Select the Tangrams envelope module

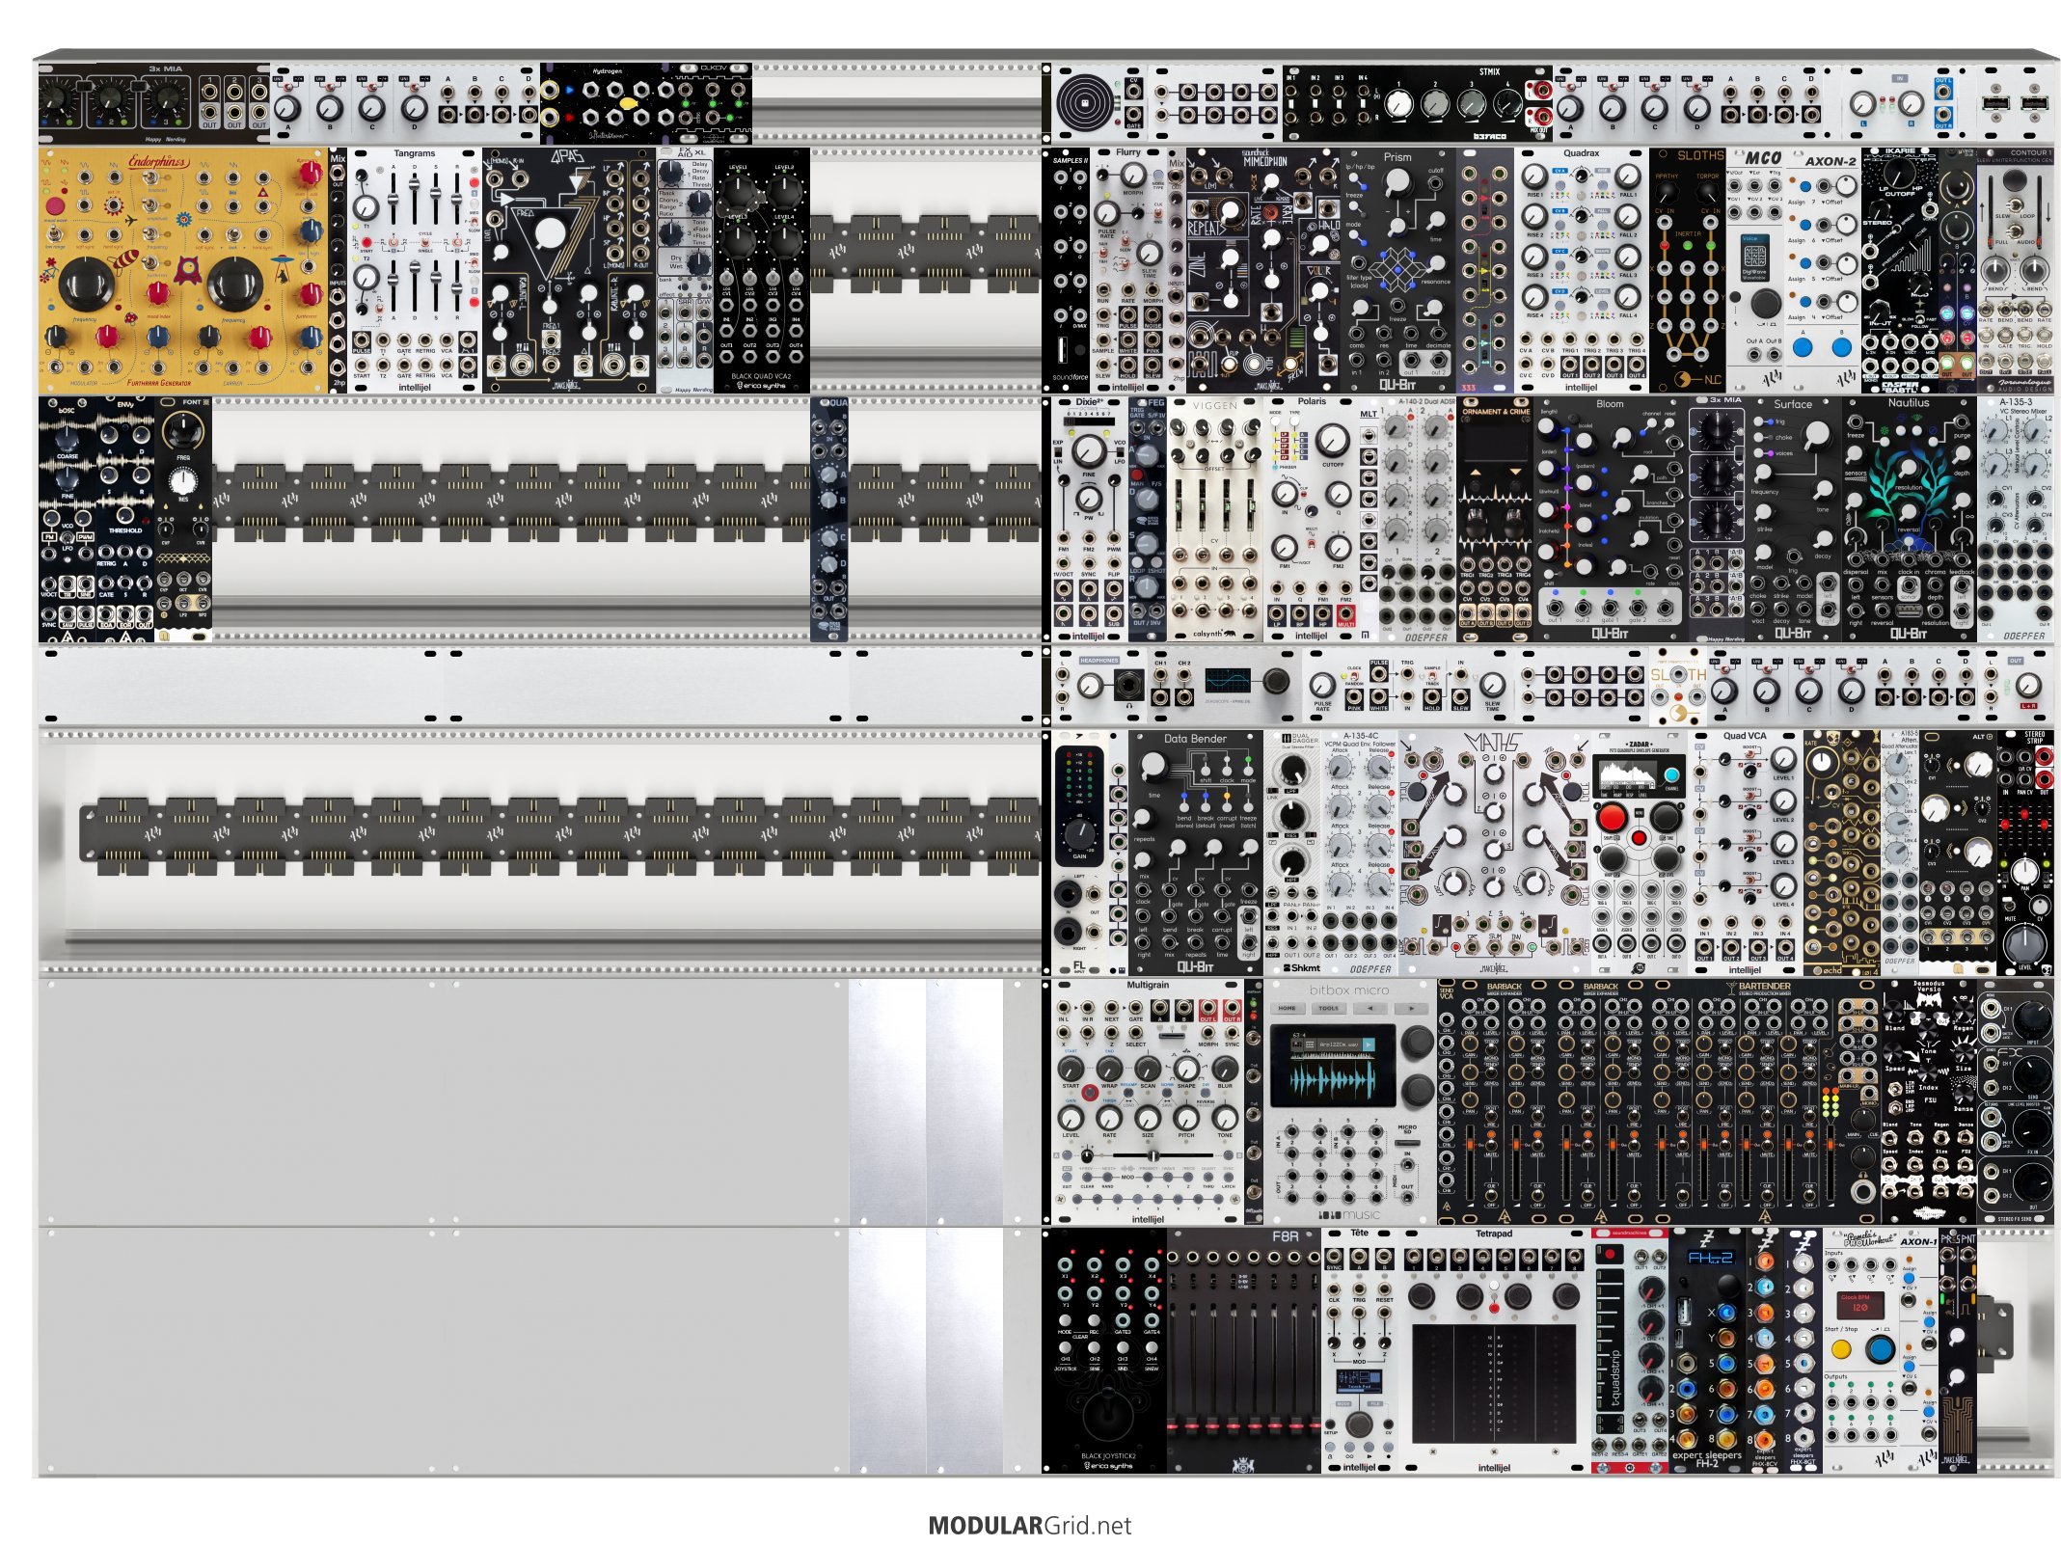pyautogui.click(x=414, y=269)
